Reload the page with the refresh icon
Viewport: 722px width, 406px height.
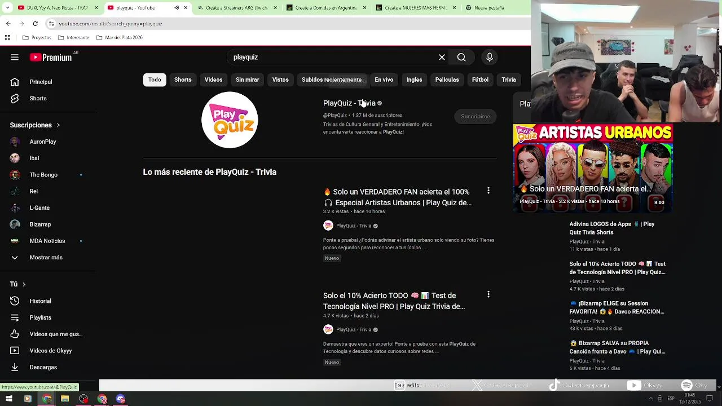pos(35,24)
